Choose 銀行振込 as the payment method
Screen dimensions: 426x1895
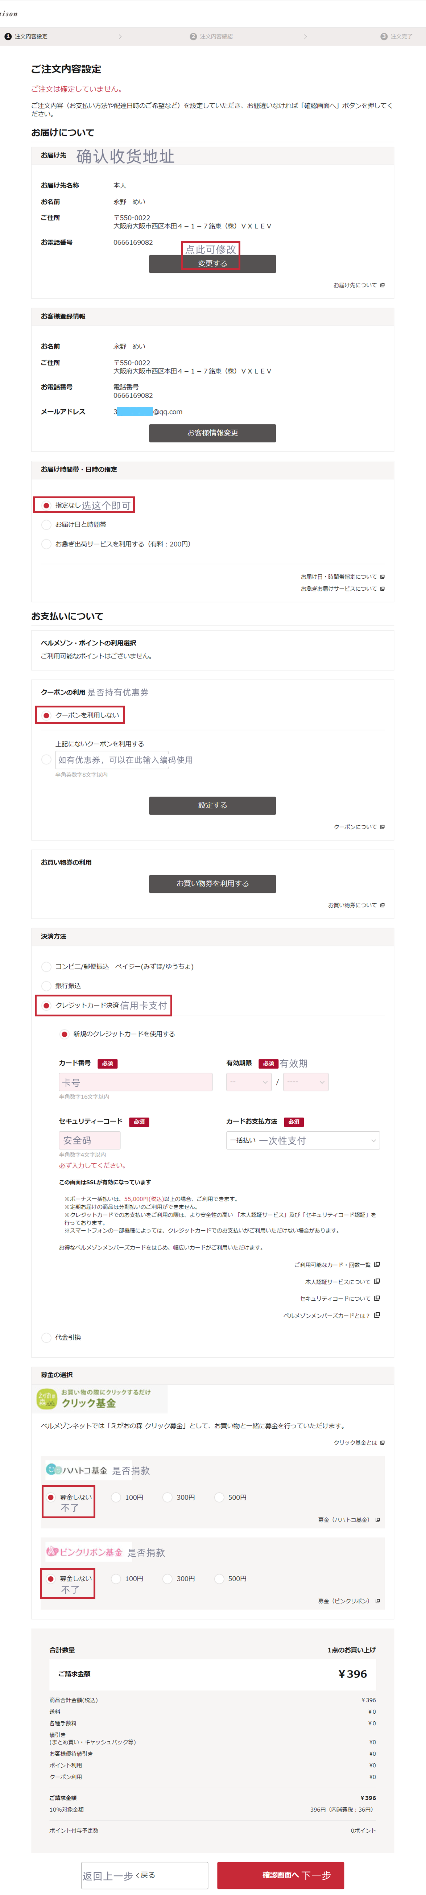tap(46, 986)
